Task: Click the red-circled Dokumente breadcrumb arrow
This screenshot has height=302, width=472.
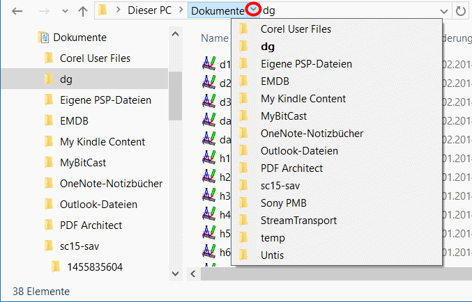Action: tap(254, 10)
